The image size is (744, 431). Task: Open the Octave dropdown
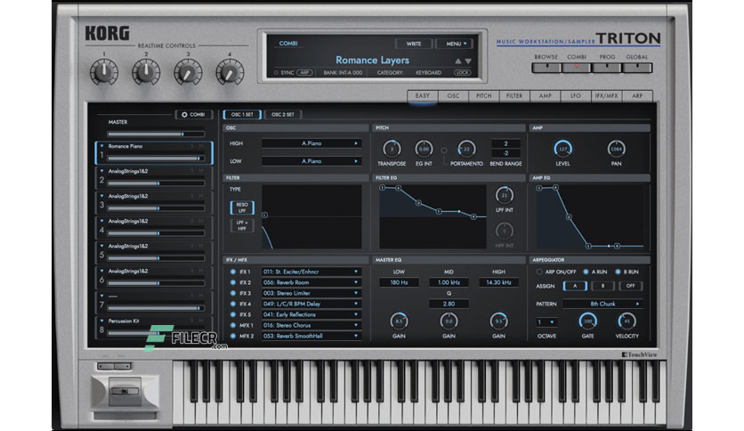click(x=546, y=322)
